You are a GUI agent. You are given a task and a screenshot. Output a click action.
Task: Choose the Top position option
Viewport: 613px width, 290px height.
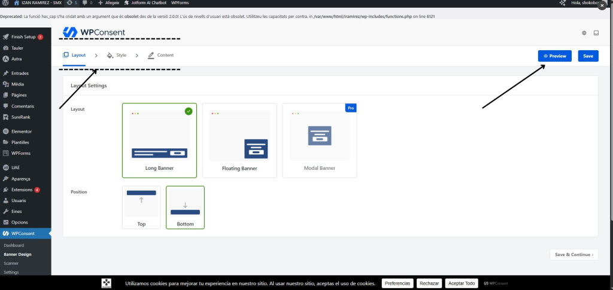coord(141,207)
